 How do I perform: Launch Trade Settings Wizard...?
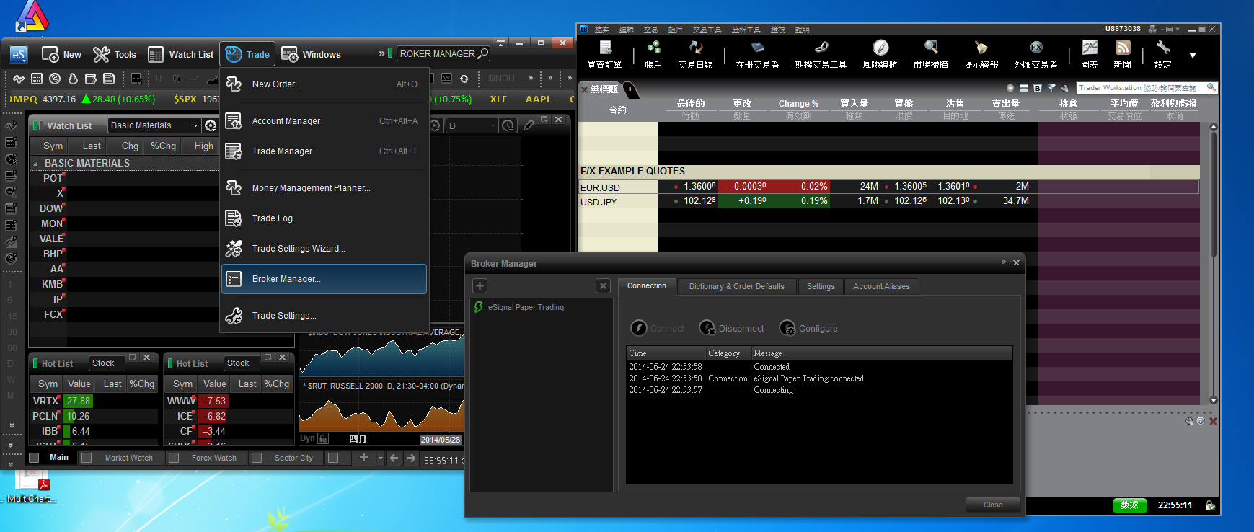coord(324,249)
